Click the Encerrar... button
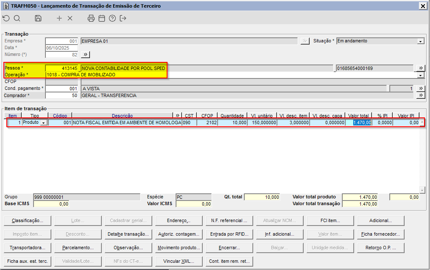The image size is (430, 270). tap(229, 248)
